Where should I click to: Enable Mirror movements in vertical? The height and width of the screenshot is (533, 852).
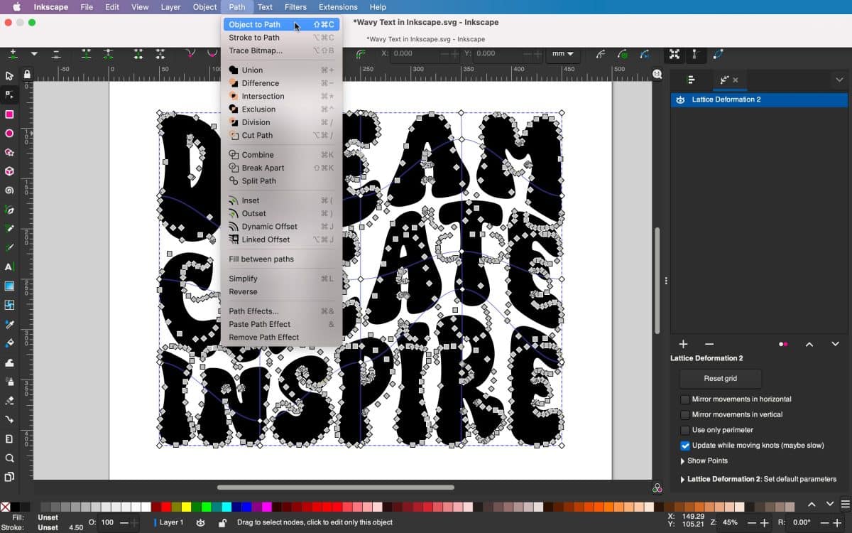coord(685,414)
